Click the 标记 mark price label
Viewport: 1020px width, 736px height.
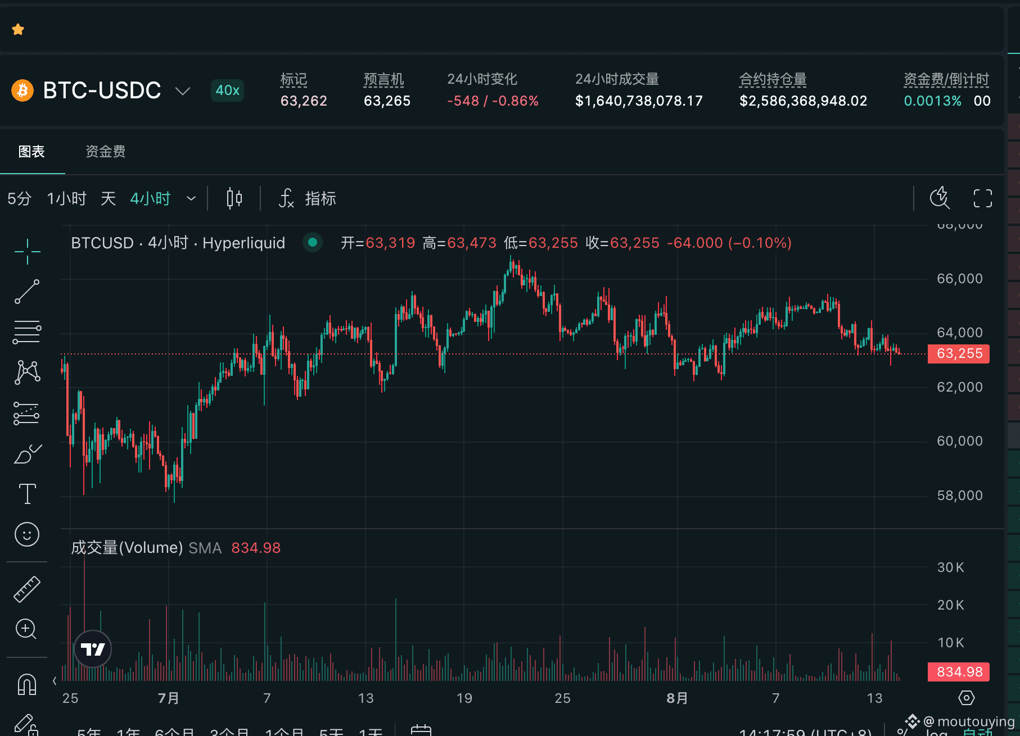point(294,79)
